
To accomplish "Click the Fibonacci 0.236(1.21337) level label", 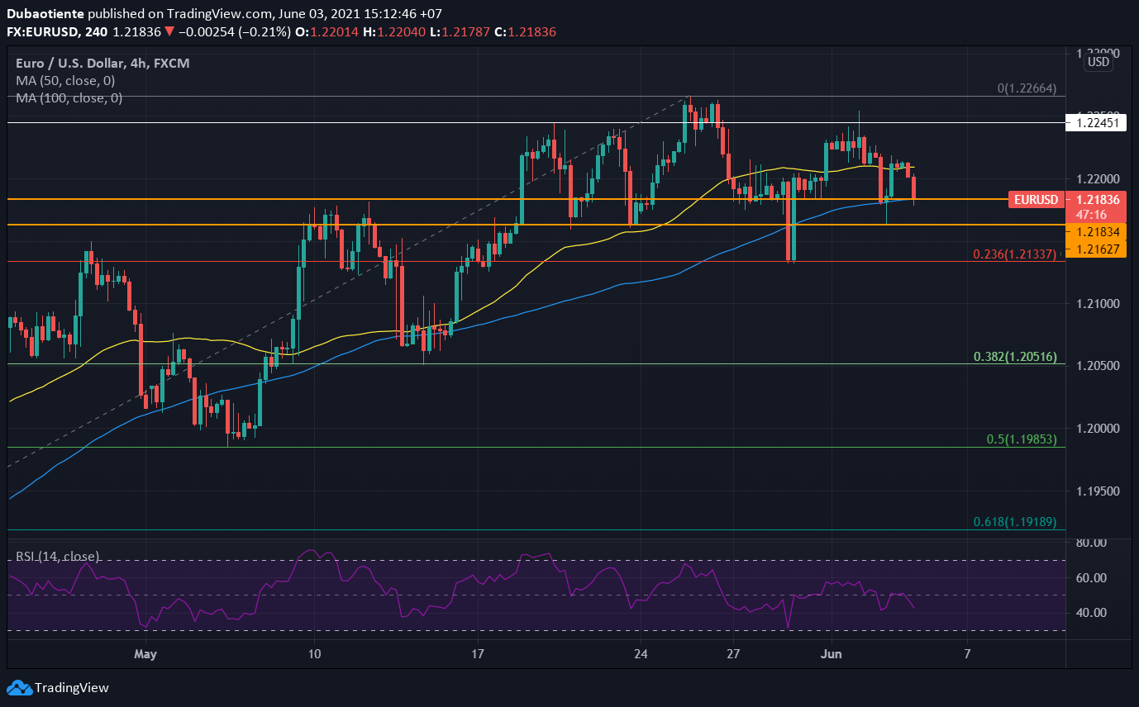I will 1016,254.
